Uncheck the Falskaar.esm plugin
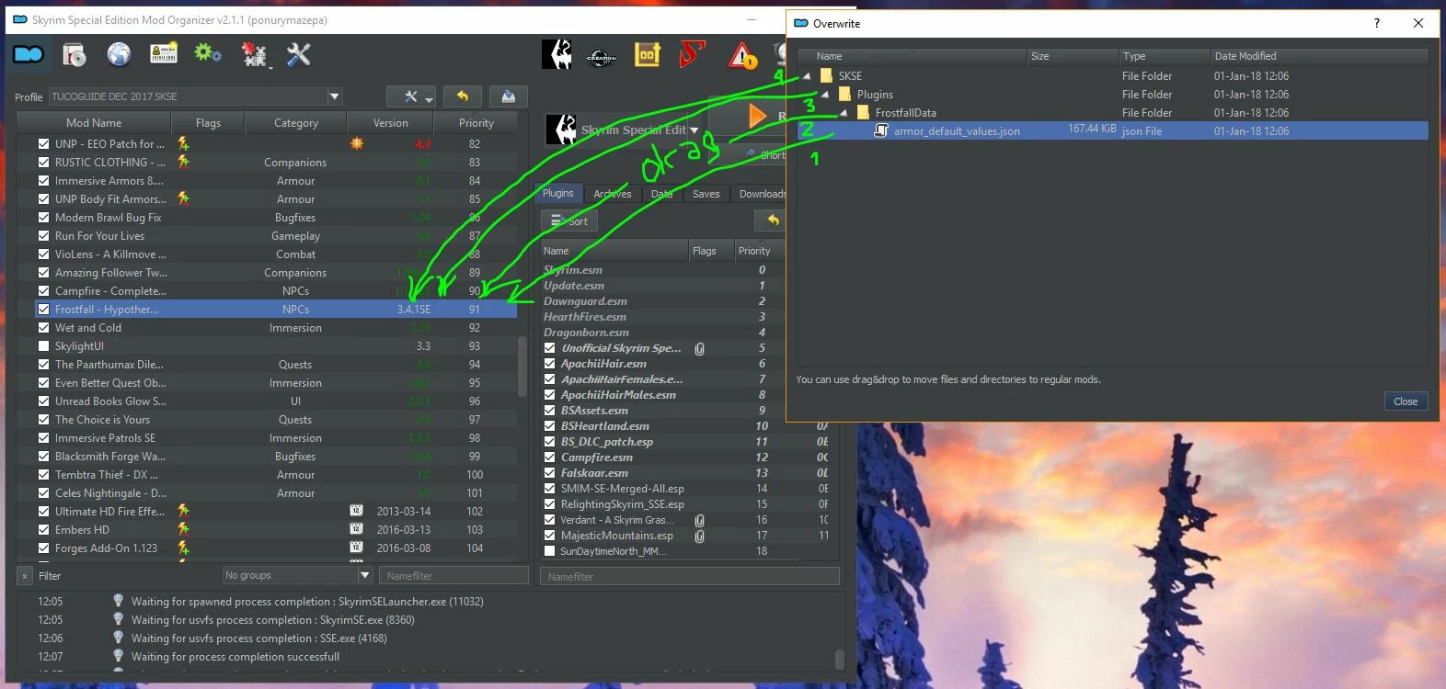The image size is (1446, 689). (549, 473)
